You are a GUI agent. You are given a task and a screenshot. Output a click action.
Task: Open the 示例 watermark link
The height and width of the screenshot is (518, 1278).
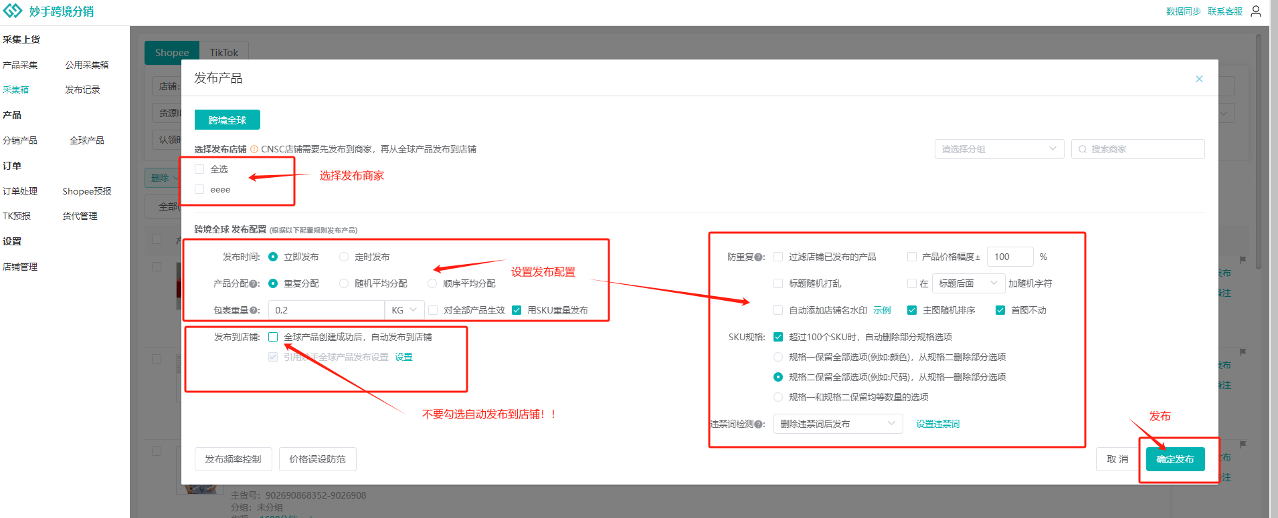(882, 310)
